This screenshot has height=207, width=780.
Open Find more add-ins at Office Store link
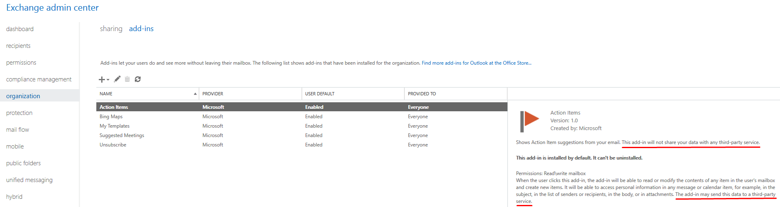[476, 63]
